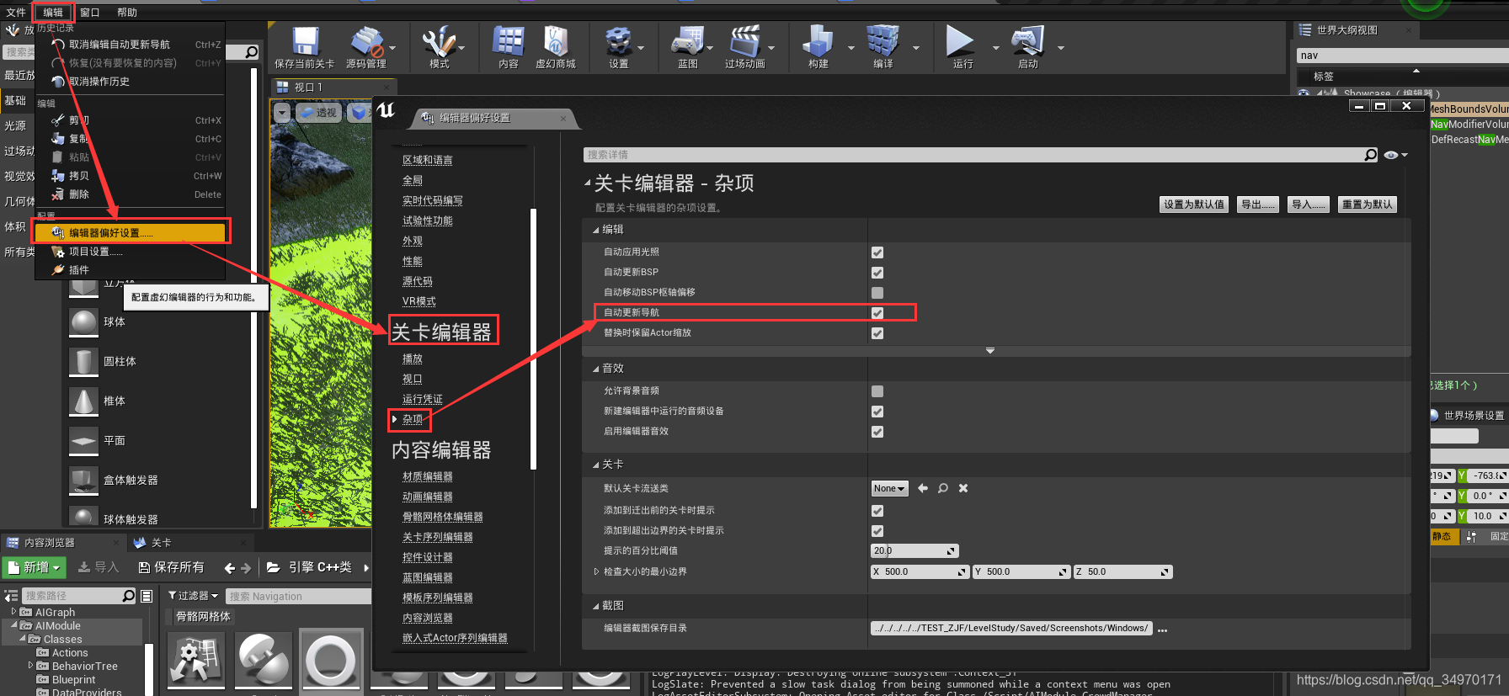This screenshot has height=696, width=1509.
Task: Click the 保存当前关卡 save icon
Action: click(305, 41)
